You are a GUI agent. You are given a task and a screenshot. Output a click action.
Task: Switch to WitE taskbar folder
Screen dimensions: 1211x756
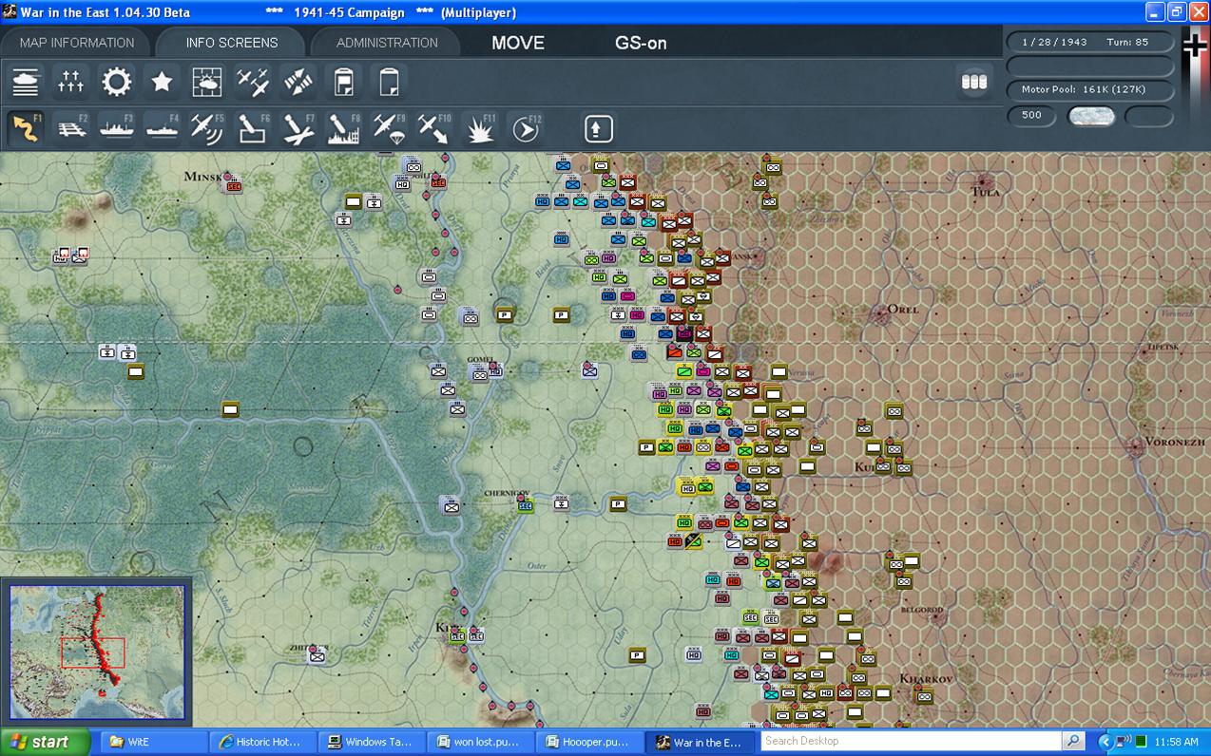(x=152, y=742)
